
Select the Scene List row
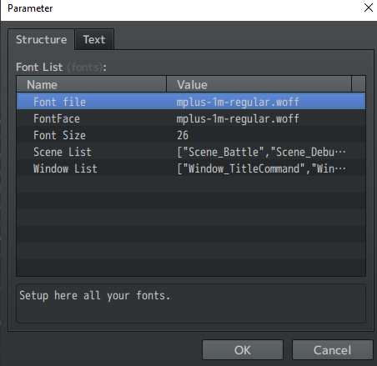coord(191,152)
